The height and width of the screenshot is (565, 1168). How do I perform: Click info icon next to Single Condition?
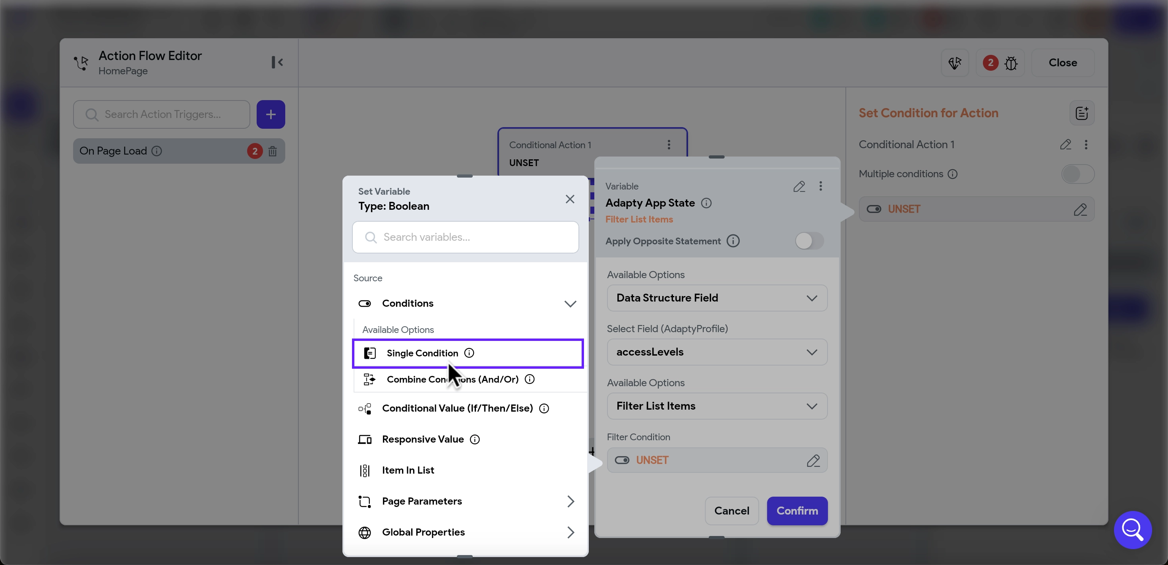click(469, 353)
